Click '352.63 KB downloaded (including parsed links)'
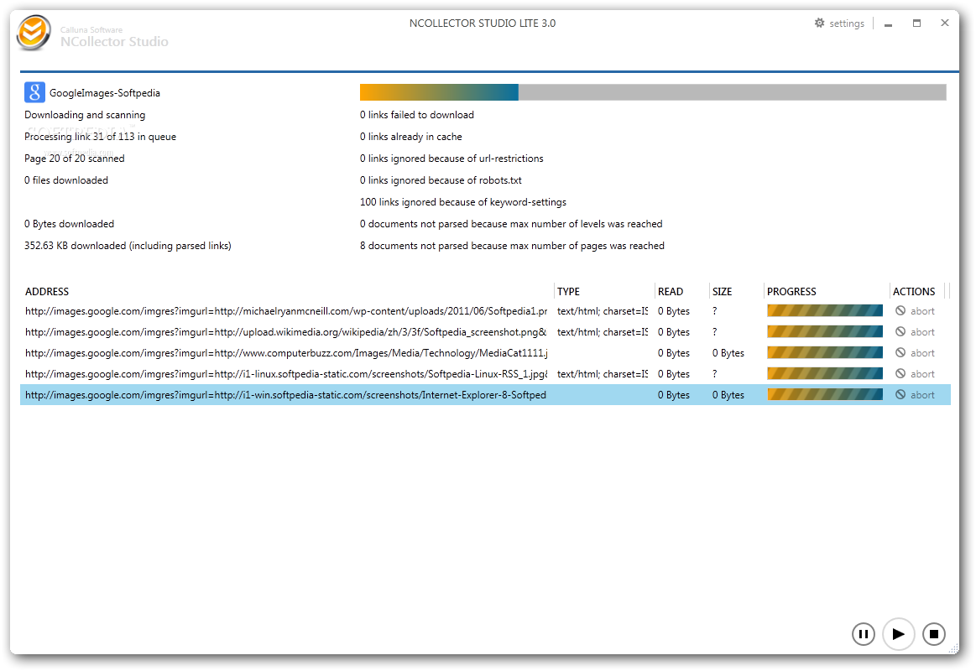This screenshot has width=976, height=671. 128,246
